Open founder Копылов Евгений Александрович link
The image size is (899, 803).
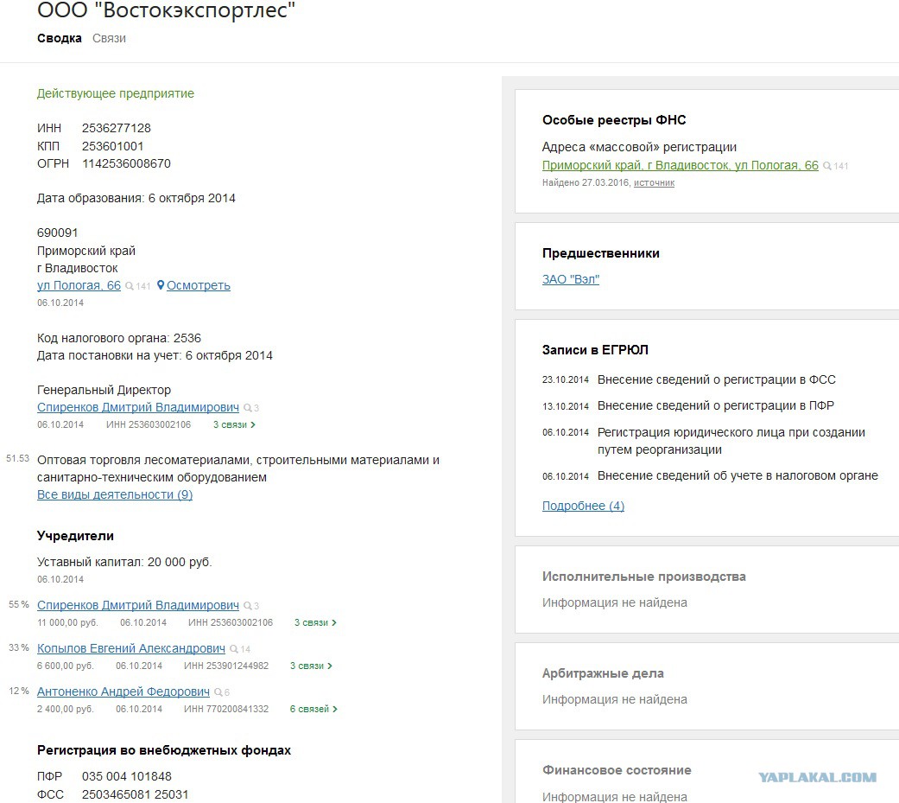point(130,648)
